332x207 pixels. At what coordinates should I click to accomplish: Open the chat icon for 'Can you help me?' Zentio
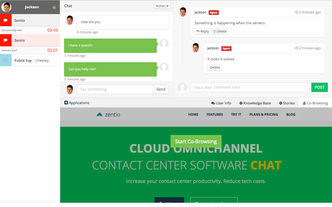(6, 20)
